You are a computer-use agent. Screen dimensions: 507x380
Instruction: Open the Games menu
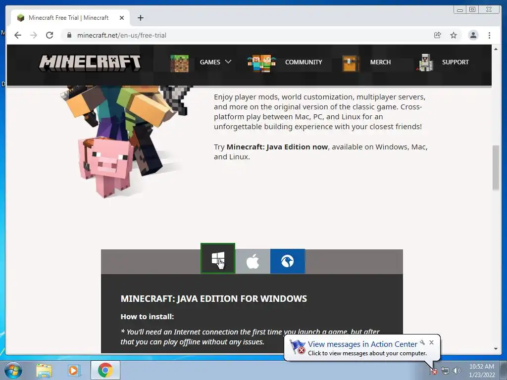[210, 62]
